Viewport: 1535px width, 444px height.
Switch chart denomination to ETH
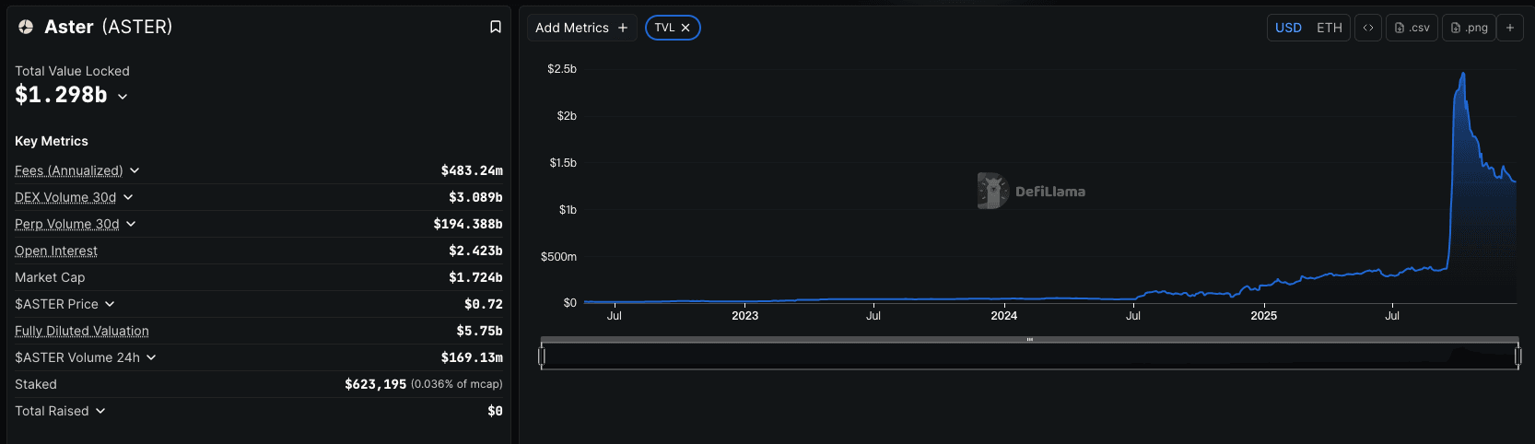tap(1329, 28)
